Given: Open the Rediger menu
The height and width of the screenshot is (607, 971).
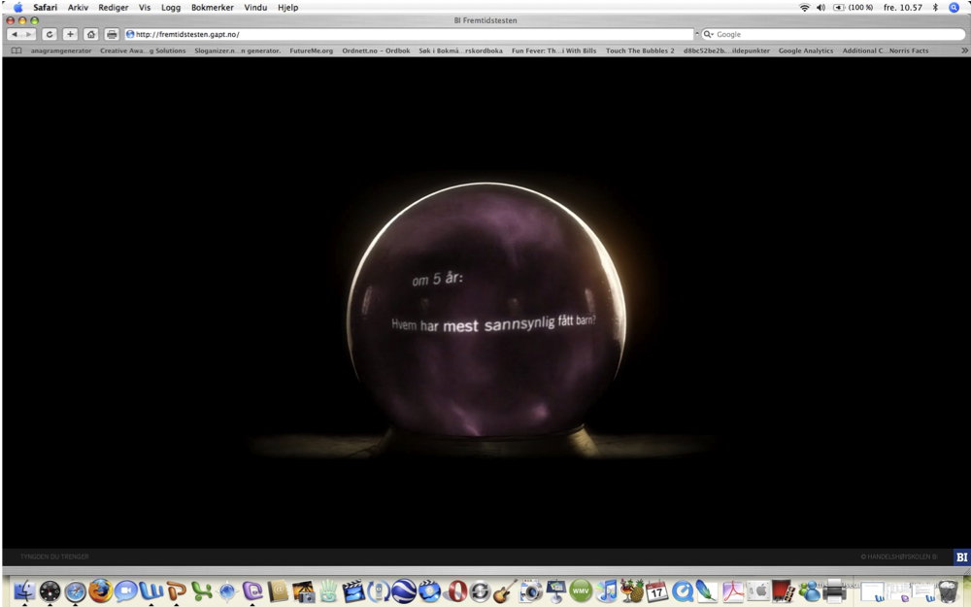Looking at the screenshot, I should tap(114, 8).
